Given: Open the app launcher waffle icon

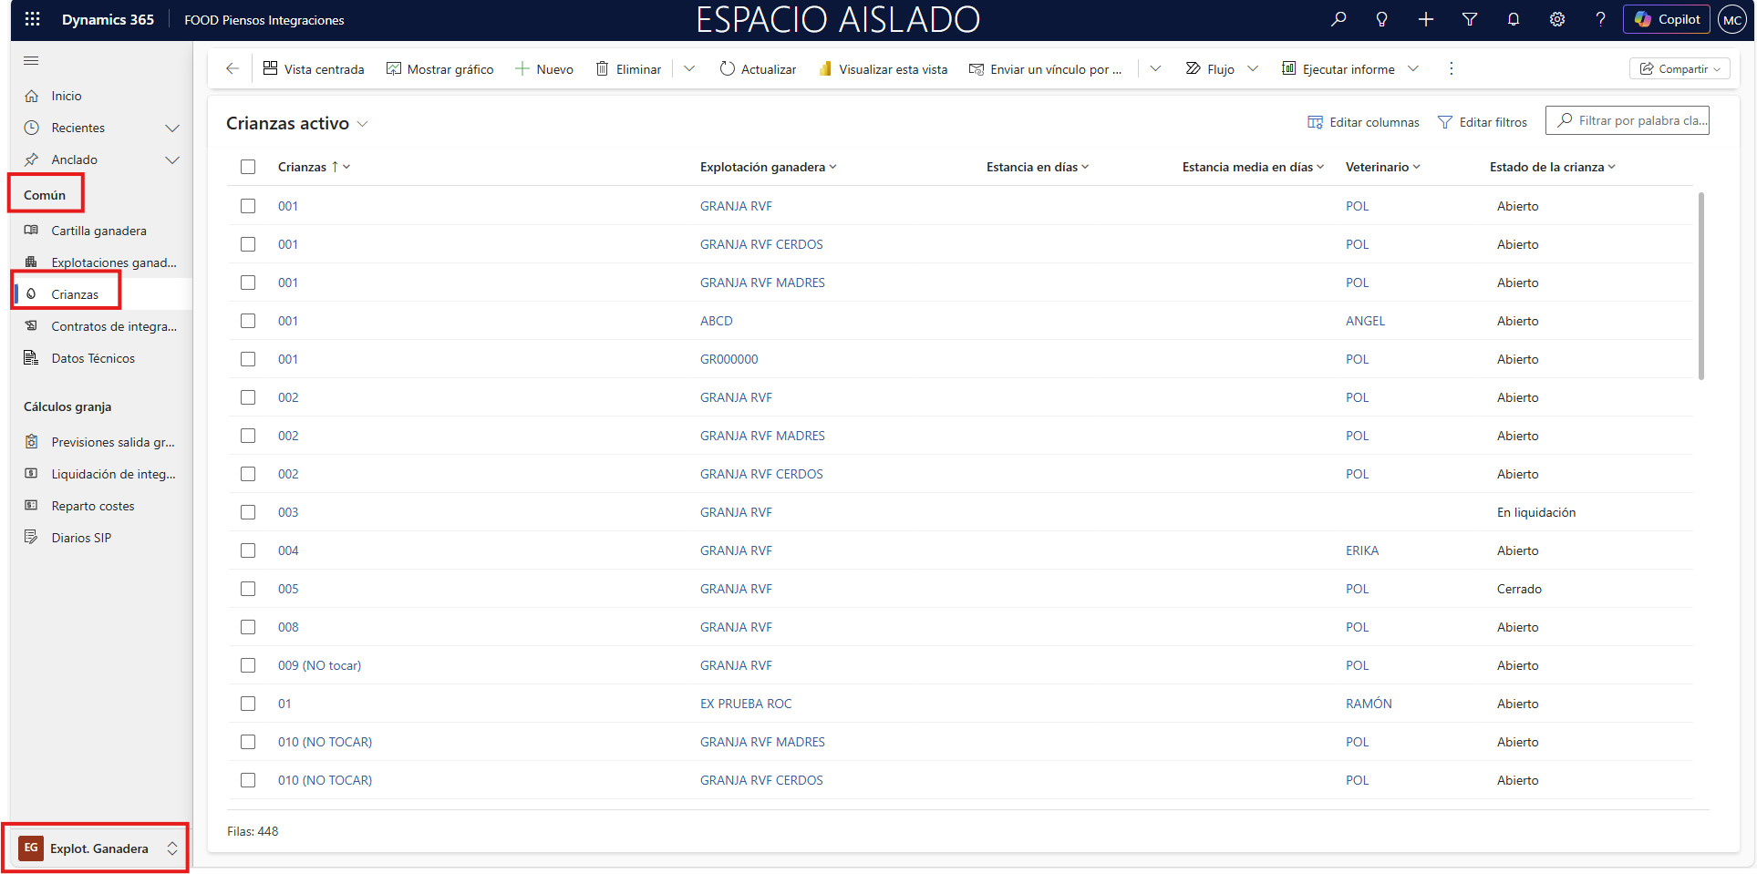Looking at the screenshot, I should tap(32, 19).
